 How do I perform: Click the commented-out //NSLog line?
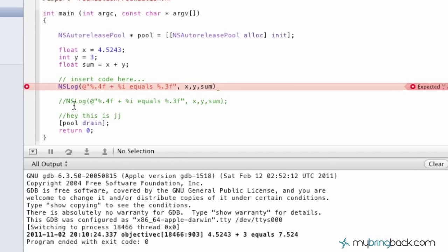point(143,101)
